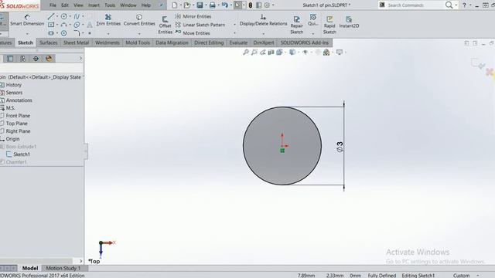Select the Straight Slot tool
495x278 pixels.
[51, 32]
